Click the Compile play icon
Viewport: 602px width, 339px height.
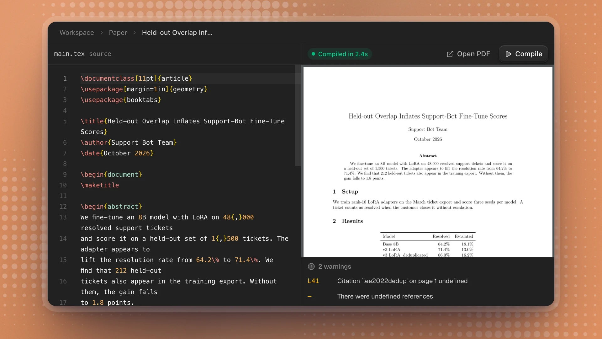click(x=508, y=54)
